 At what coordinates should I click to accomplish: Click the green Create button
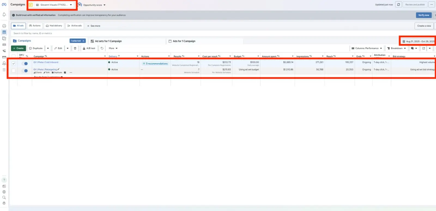tap(18, 48)
